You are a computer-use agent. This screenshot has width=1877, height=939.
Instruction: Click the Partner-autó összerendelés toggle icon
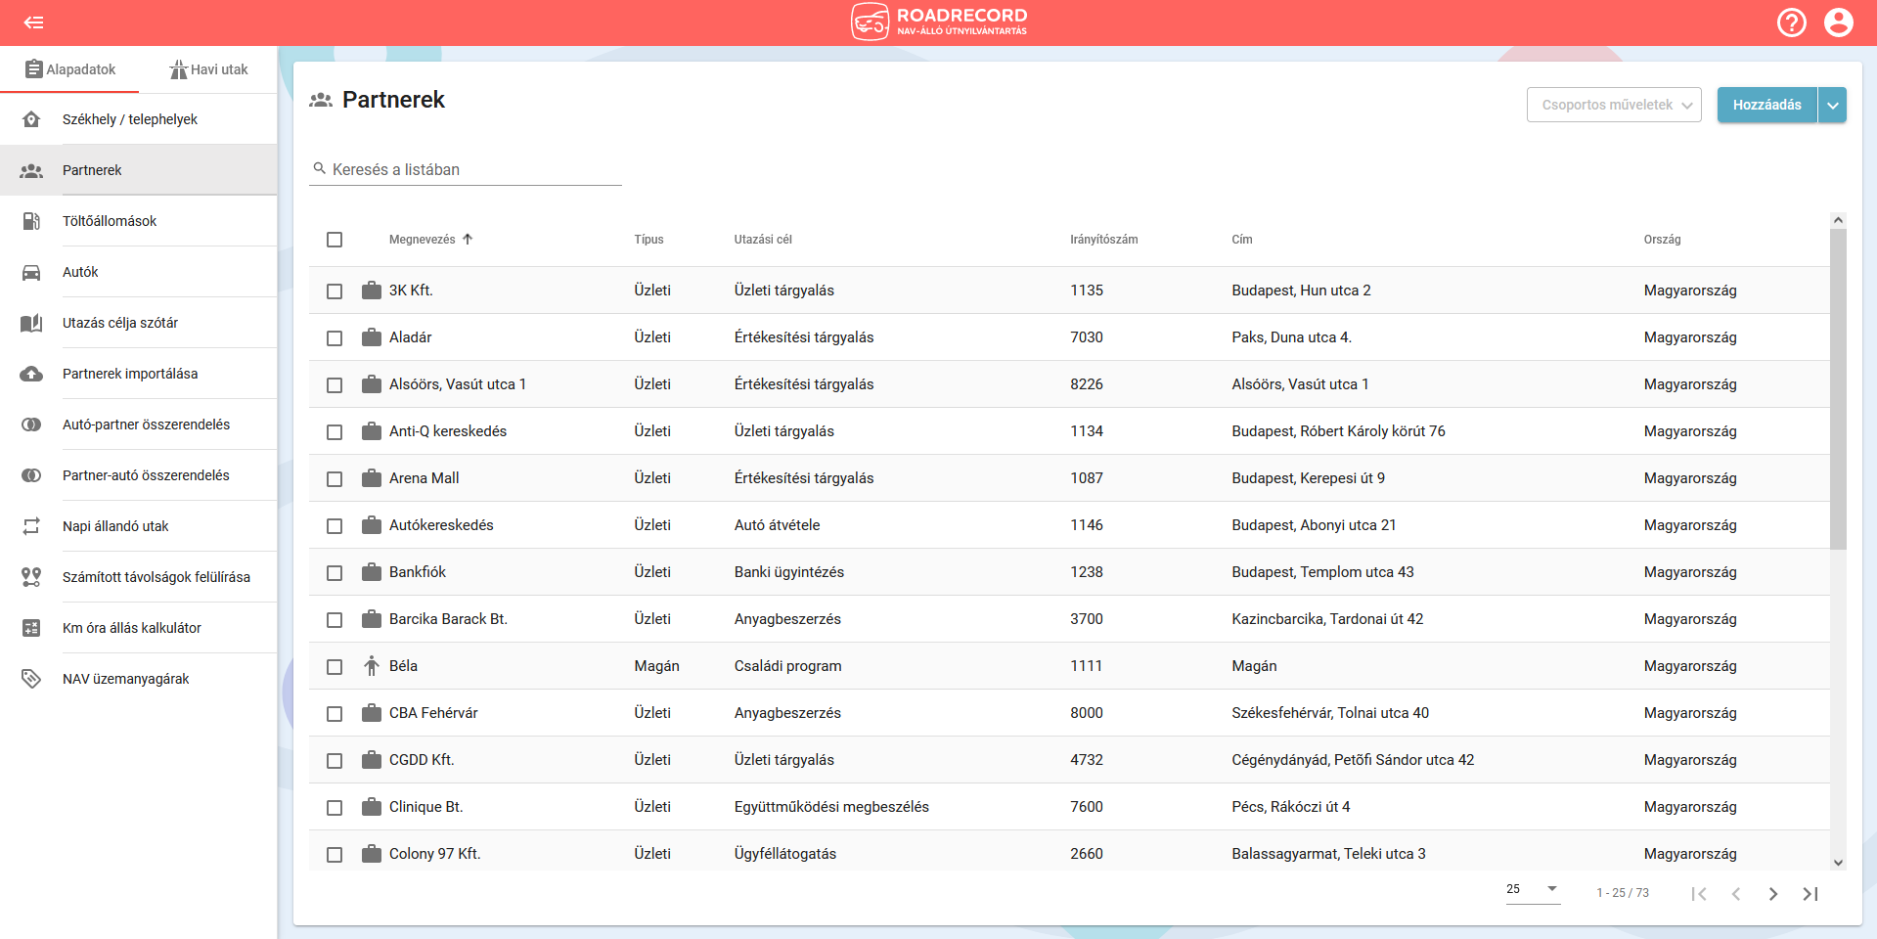31,475
